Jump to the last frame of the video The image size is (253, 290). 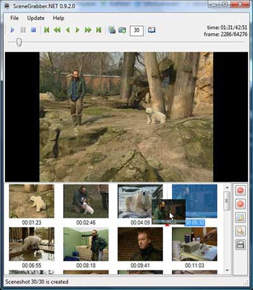point(99,30)
